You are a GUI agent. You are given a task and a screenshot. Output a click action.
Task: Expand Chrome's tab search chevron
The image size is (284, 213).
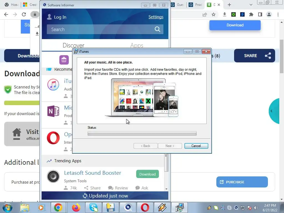[x=251, y=5]
